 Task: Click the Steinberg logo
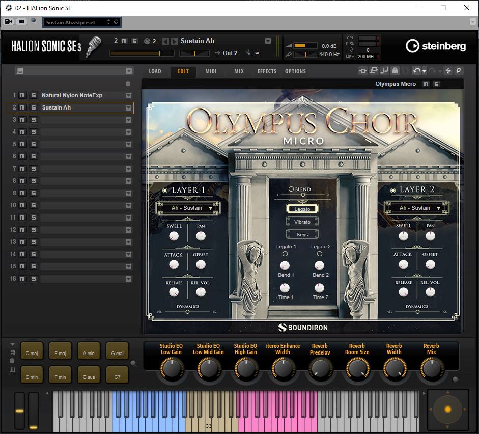[x=436, y=46]
